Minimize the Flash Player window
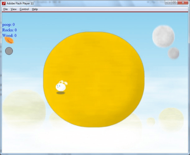This screenshot has width=190, height=155. tap(168, 3)
